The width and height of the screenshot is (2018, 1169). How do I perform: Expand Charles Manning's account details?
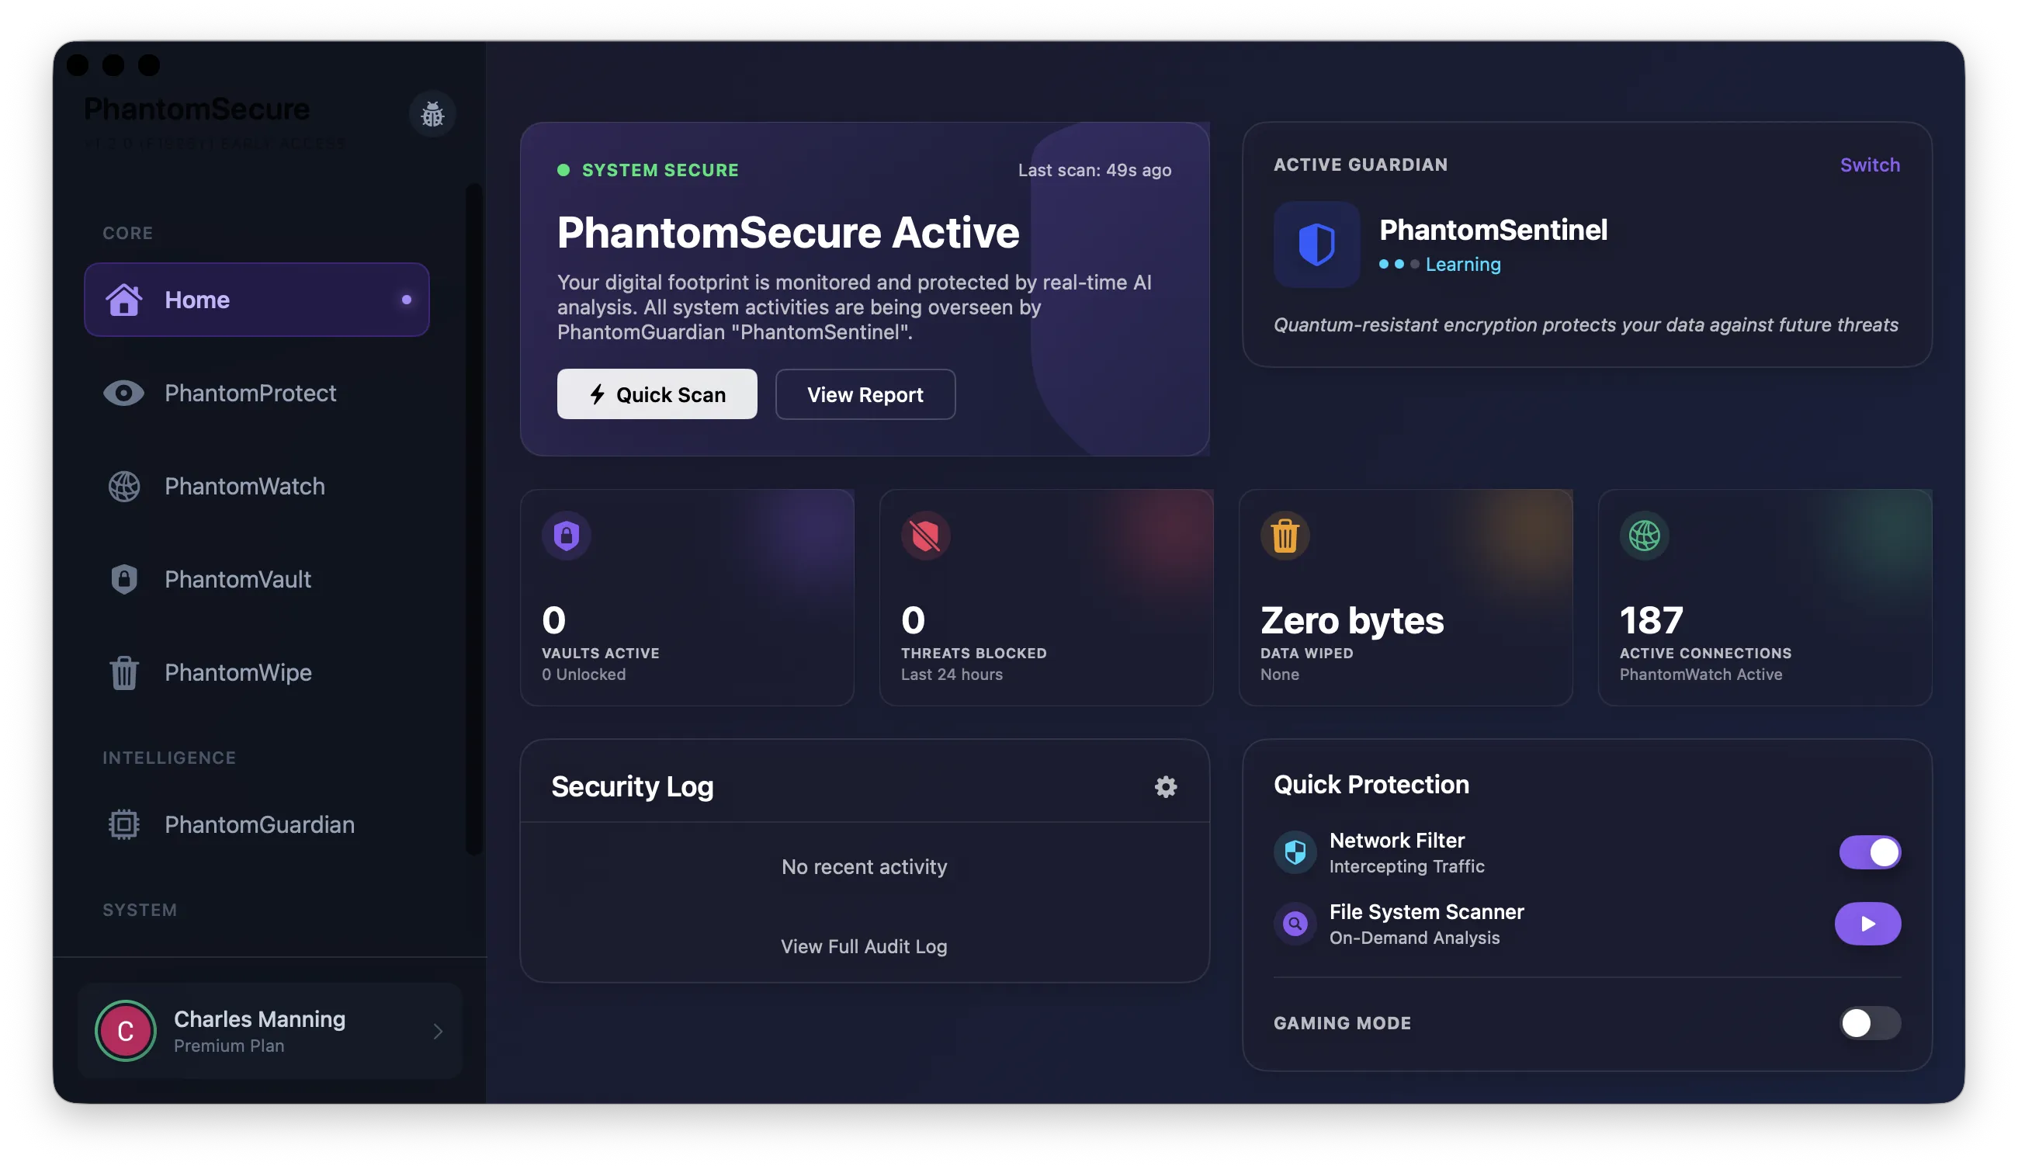click(437, 1032)
